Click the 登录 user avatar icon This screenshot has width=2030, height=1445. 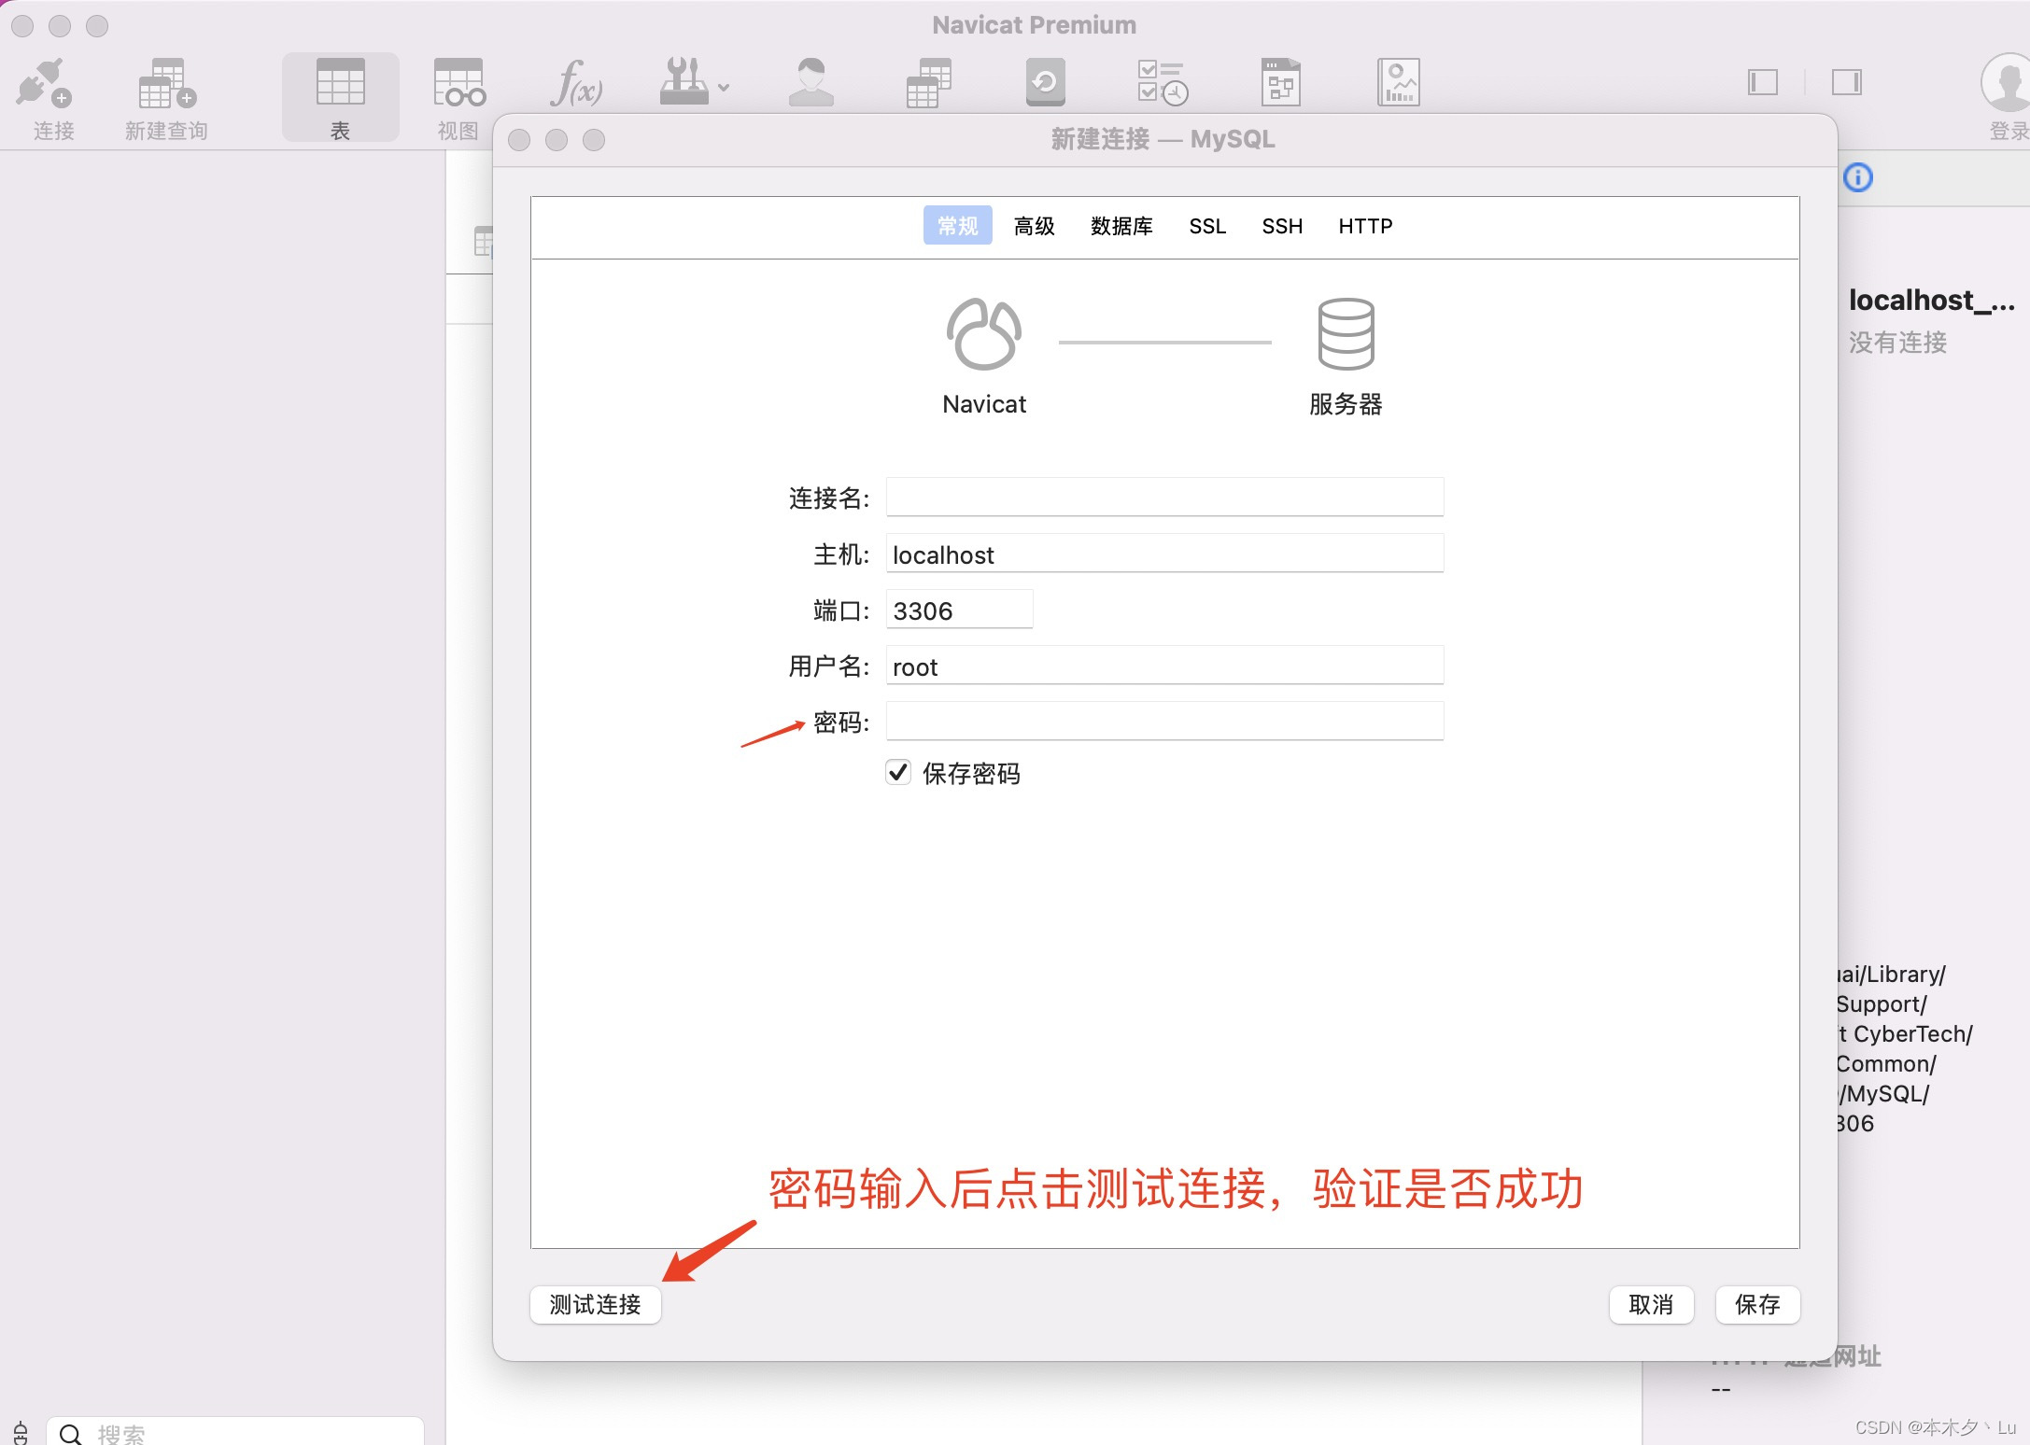pos(2006,82)
